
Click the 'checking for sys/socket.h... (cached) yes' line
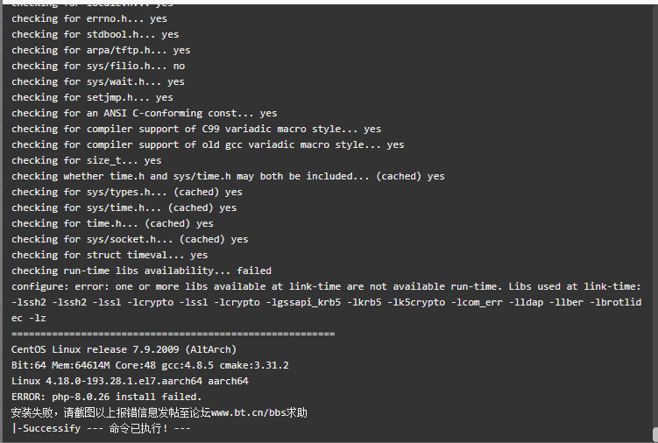click(130, 239)
